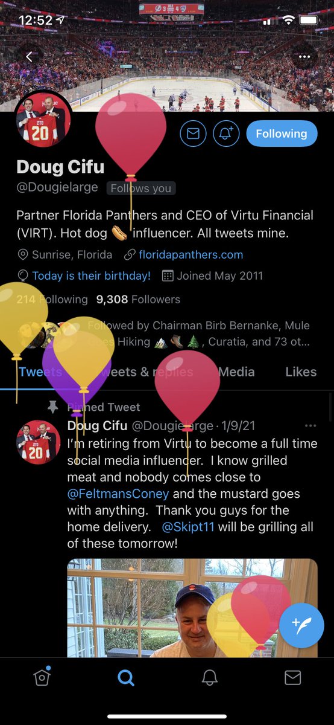Screen dimensions: 334x725
Task: Expand the pinned tweet's three-dot menu
Action: click(x=310, y=425)
